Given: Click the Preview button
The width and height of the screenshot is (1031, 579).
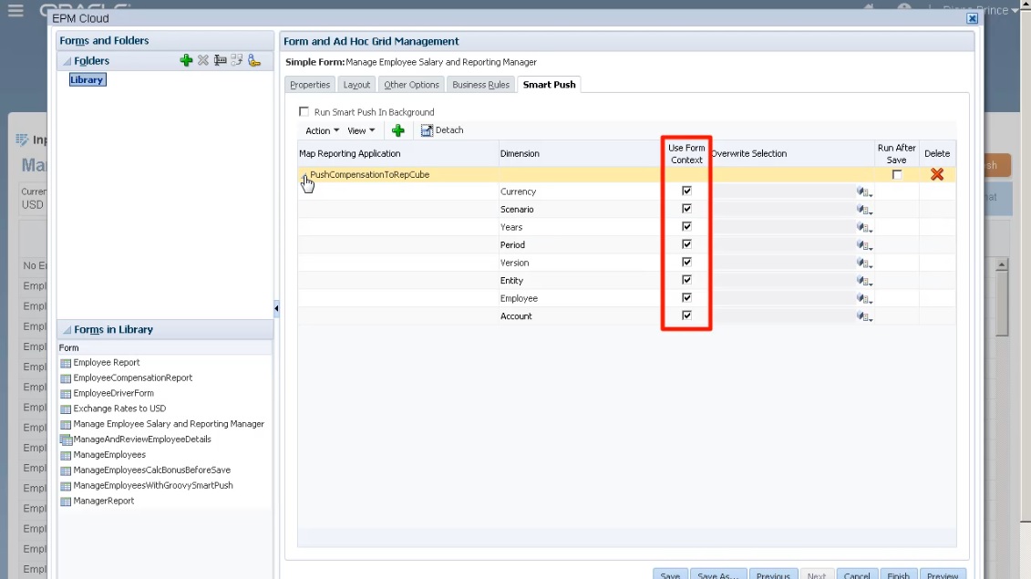Looking at the screenshot, I should [x=943, y=574].
